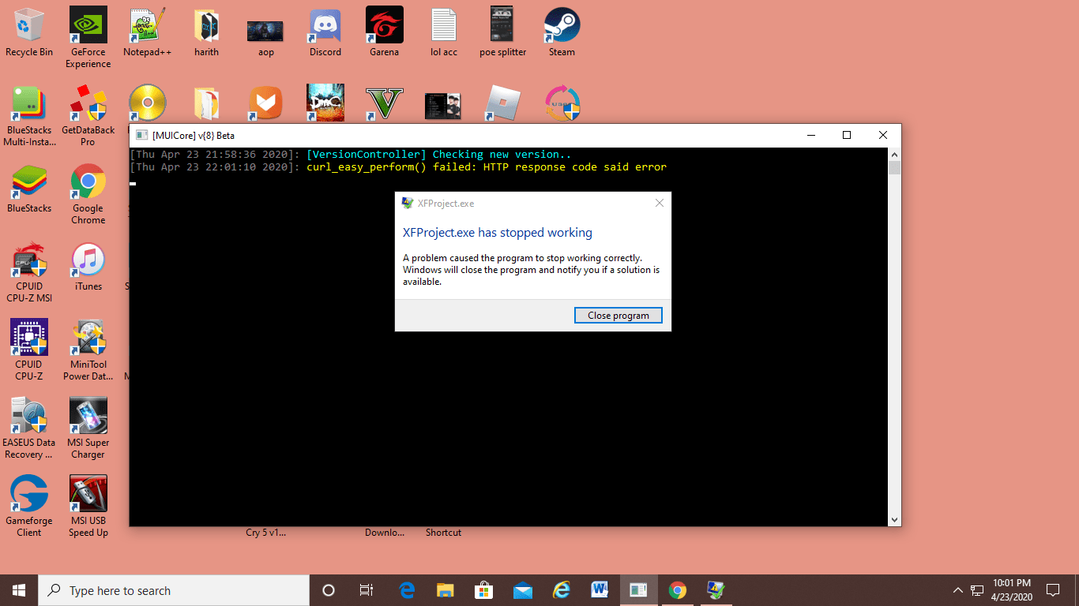This screenshot has height=606, width=1079.
Task: Select the MiniTool Power Data shortcut
Action: (88, 350)
